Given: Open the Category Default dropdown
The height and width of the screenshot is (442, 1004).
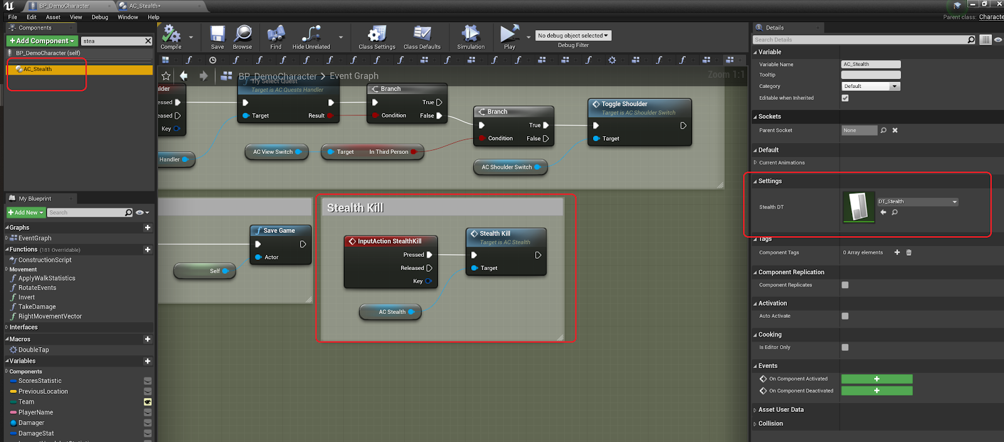Looking at the screenshot, I should pos(871,86).
